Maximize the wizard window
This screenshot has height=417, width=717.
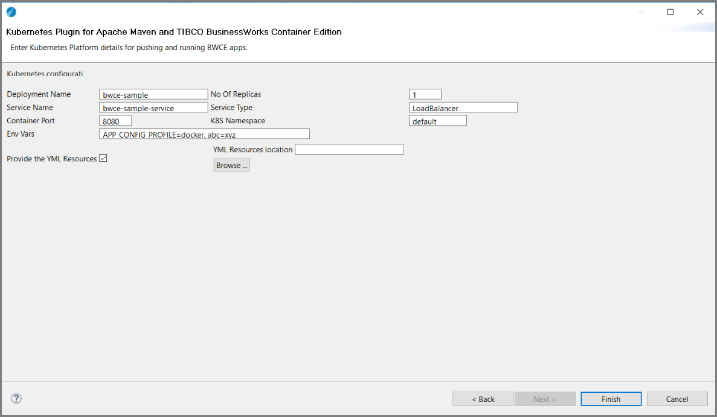pos(670,12)
